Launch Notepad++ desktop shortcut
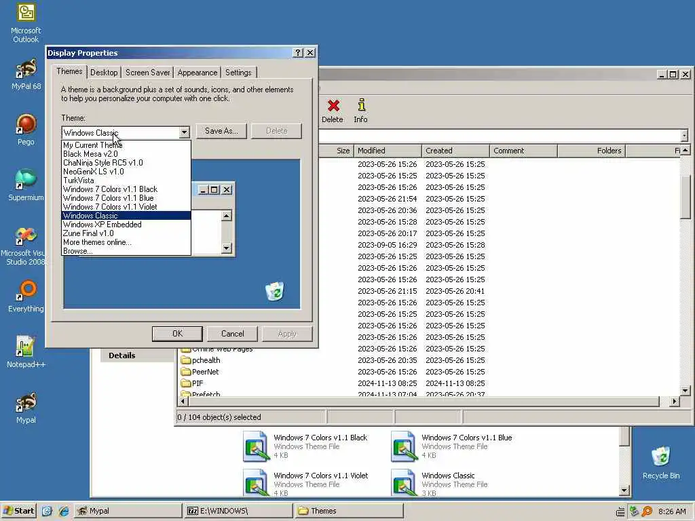695x521 pixels. (x=26, y=352)
